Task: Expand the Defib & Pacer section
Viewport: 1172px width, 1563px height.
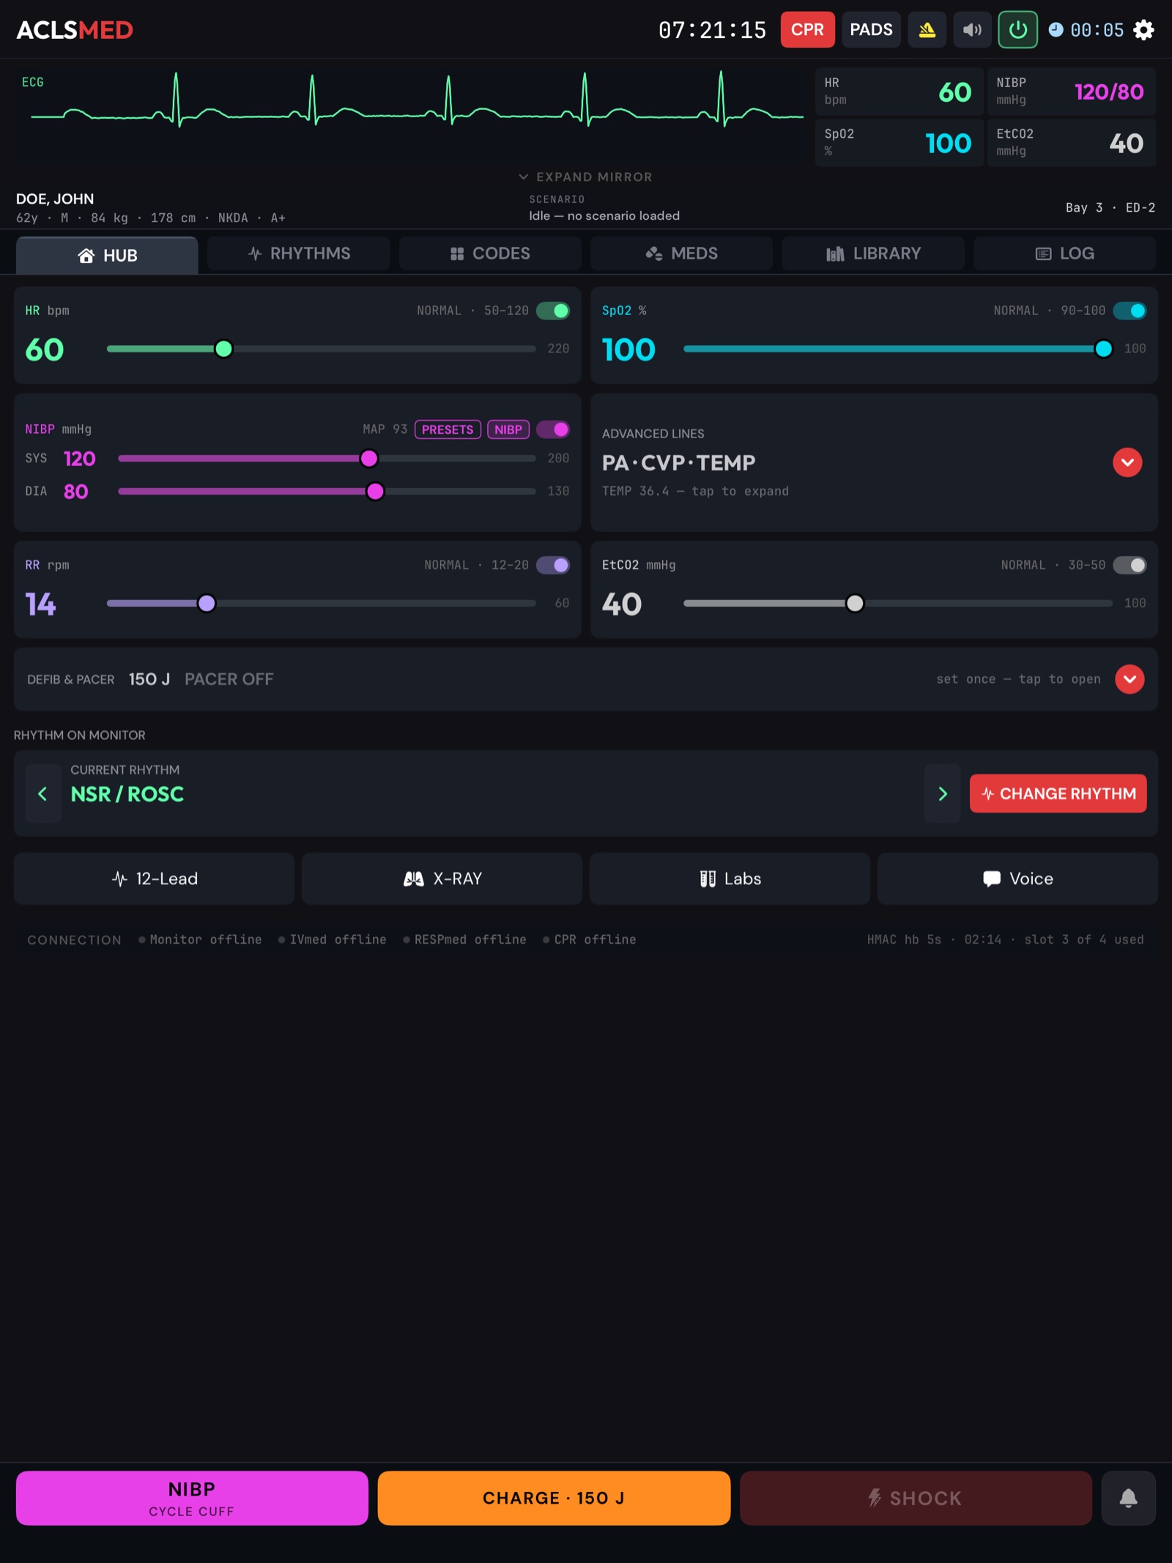Action: [1130, 679]
